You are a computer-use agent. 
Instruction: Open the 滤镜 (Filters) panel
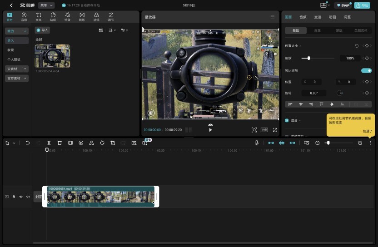tap(96, 17)
